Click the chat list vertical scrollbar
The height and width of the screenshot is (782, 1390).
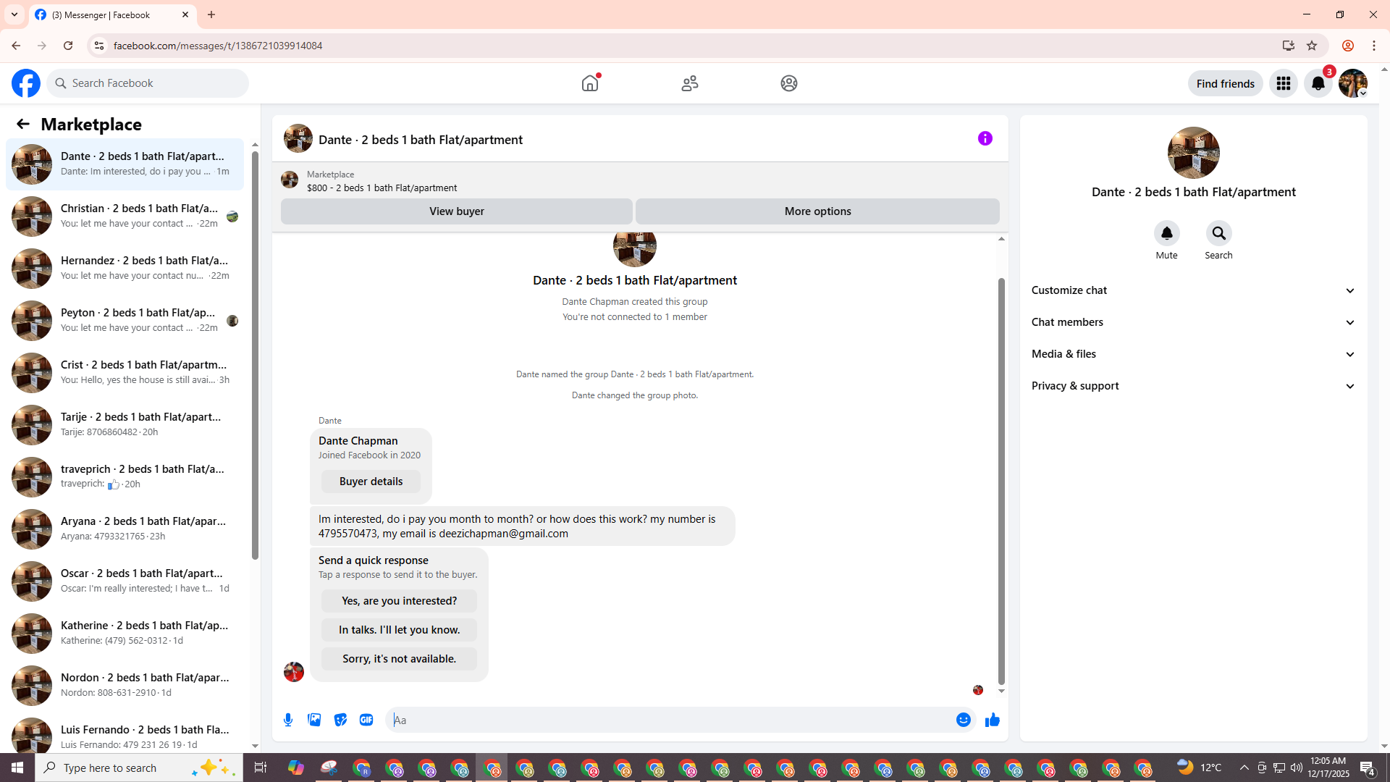coord(255,355)
